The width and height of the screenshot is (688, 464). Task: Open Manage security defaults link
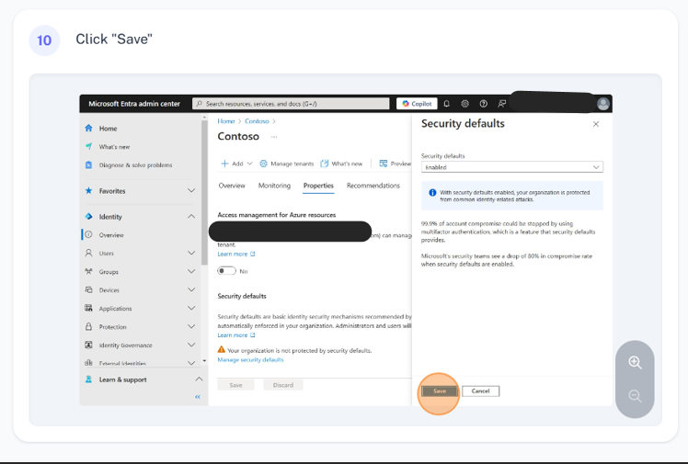coord(250,360)
